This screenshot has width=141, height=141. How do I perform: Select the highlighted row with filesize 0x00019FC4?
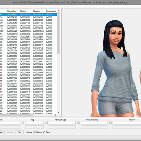tap(29, 14)
